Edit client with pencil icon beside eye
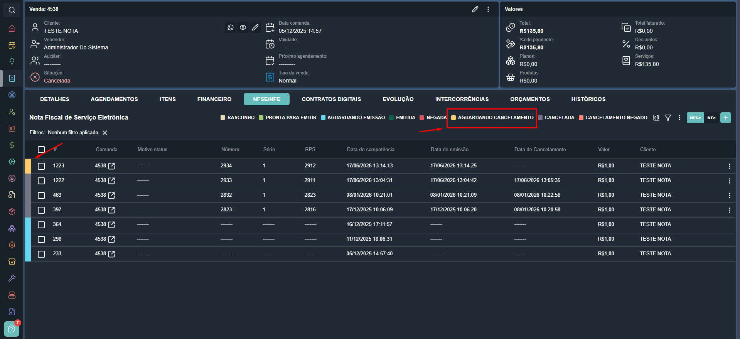This screenshot has width=740, height=339. (x=255, y=27)
